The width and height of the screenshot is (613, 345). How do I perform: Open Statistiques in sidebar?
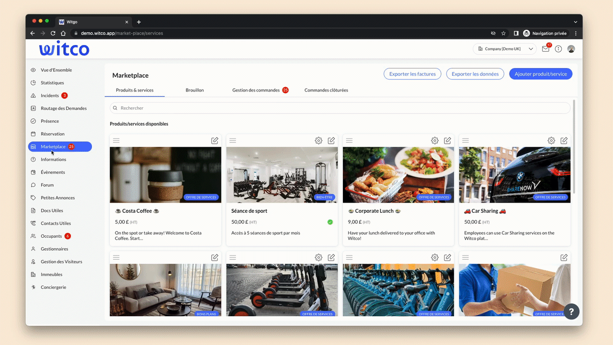[x=52, y=83]
